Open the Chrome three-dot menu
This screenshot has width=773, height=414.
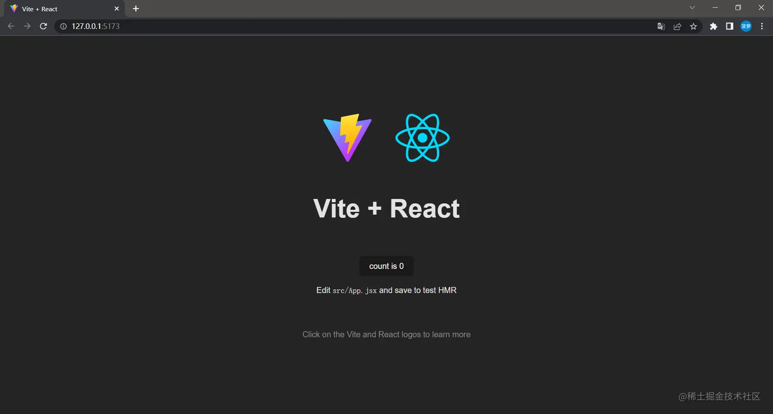(762, 26)
